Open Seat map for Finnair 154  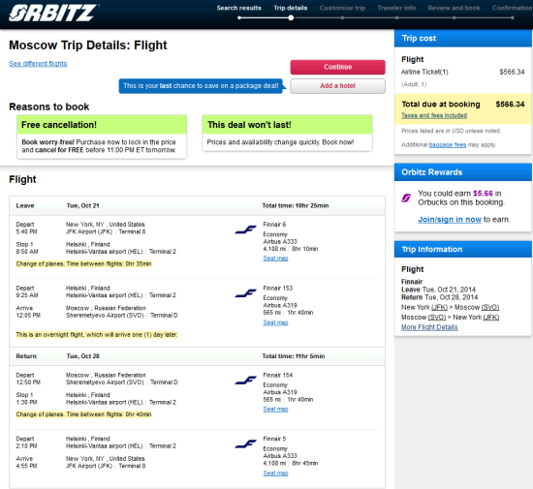pos(275,410)
